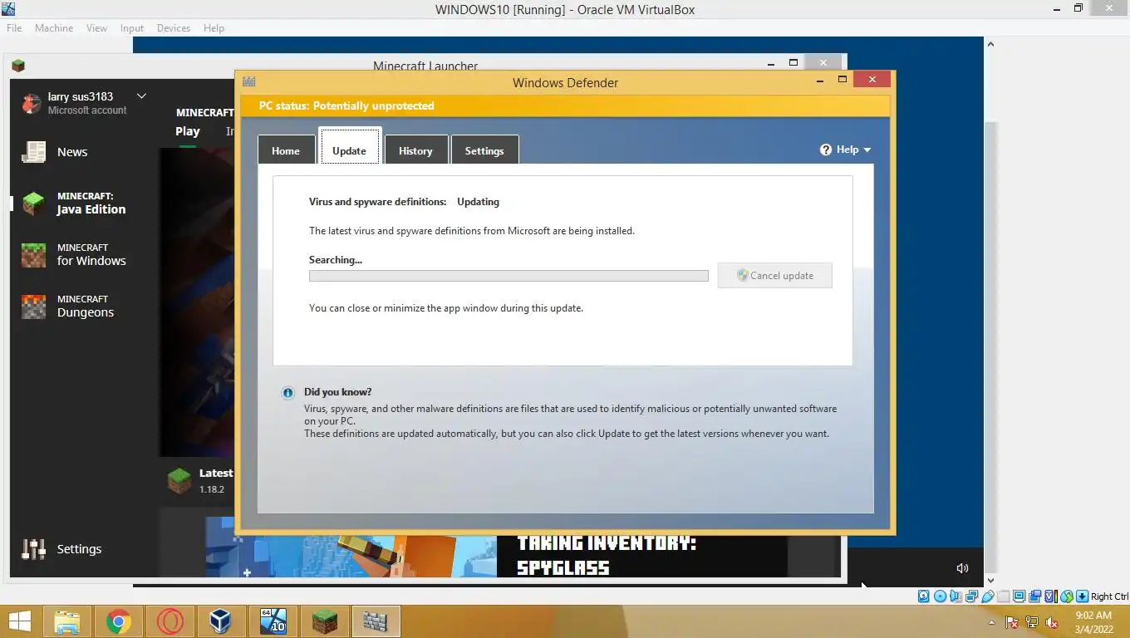Viewport: 1130px width, 638px height.
Task: Click the VirtualBox shared folders status icon
Action: [1004, 596]
